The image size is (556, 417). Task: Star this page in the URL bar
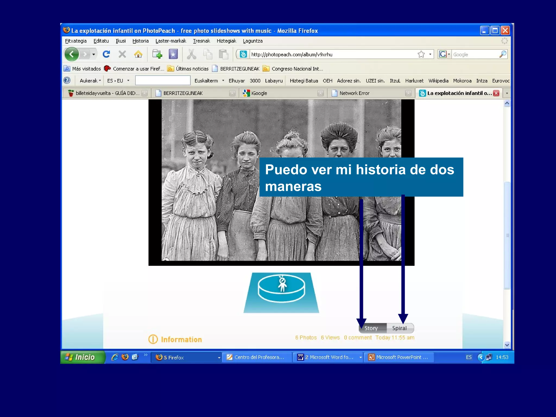point(421,54)
